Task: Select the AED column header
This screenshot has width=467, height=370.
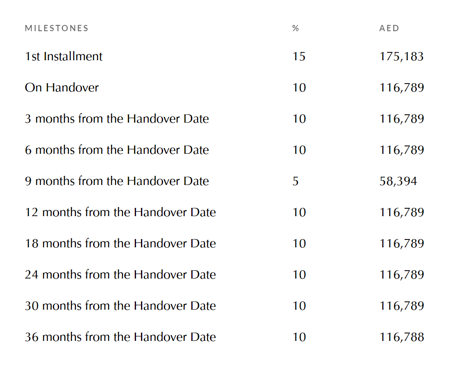Action: [389, 28]
